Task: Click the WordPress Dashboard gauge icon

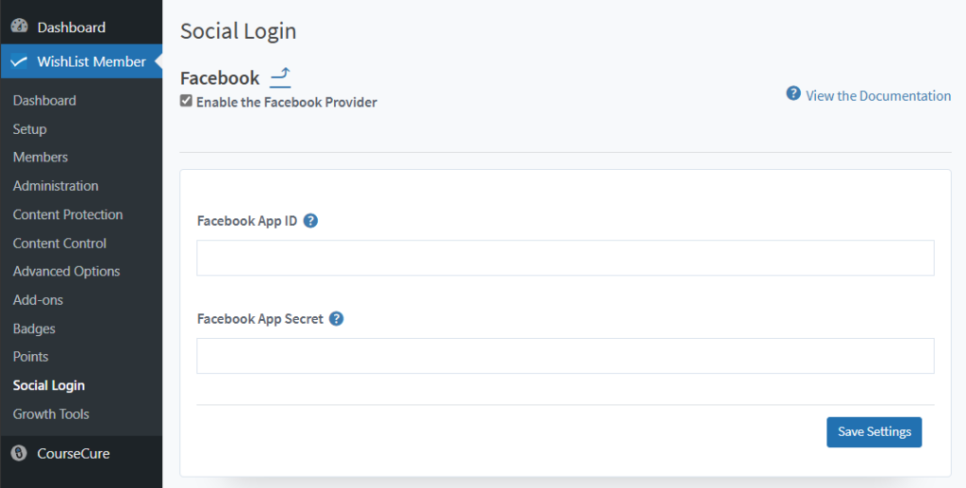Action: click(x=19, y=25)
